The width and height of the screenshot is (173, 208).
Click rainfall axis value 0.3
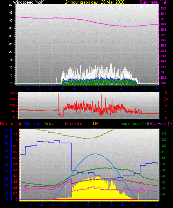coord(15,182)
